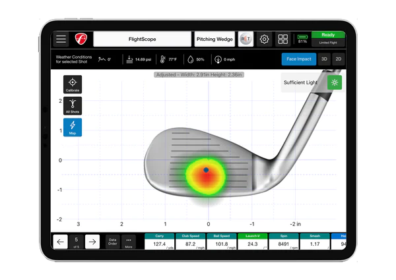Click the Adjusted Width Height label
This screenshot has width=396, height=280.
pos(199,74)
